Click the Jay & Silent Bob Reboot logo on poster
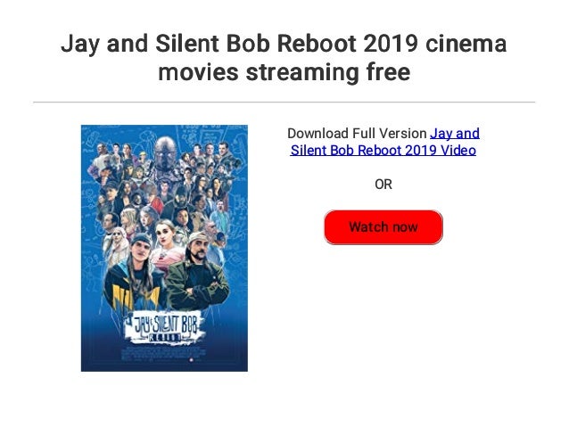569x427 pixels. click(x=164, y=327)
